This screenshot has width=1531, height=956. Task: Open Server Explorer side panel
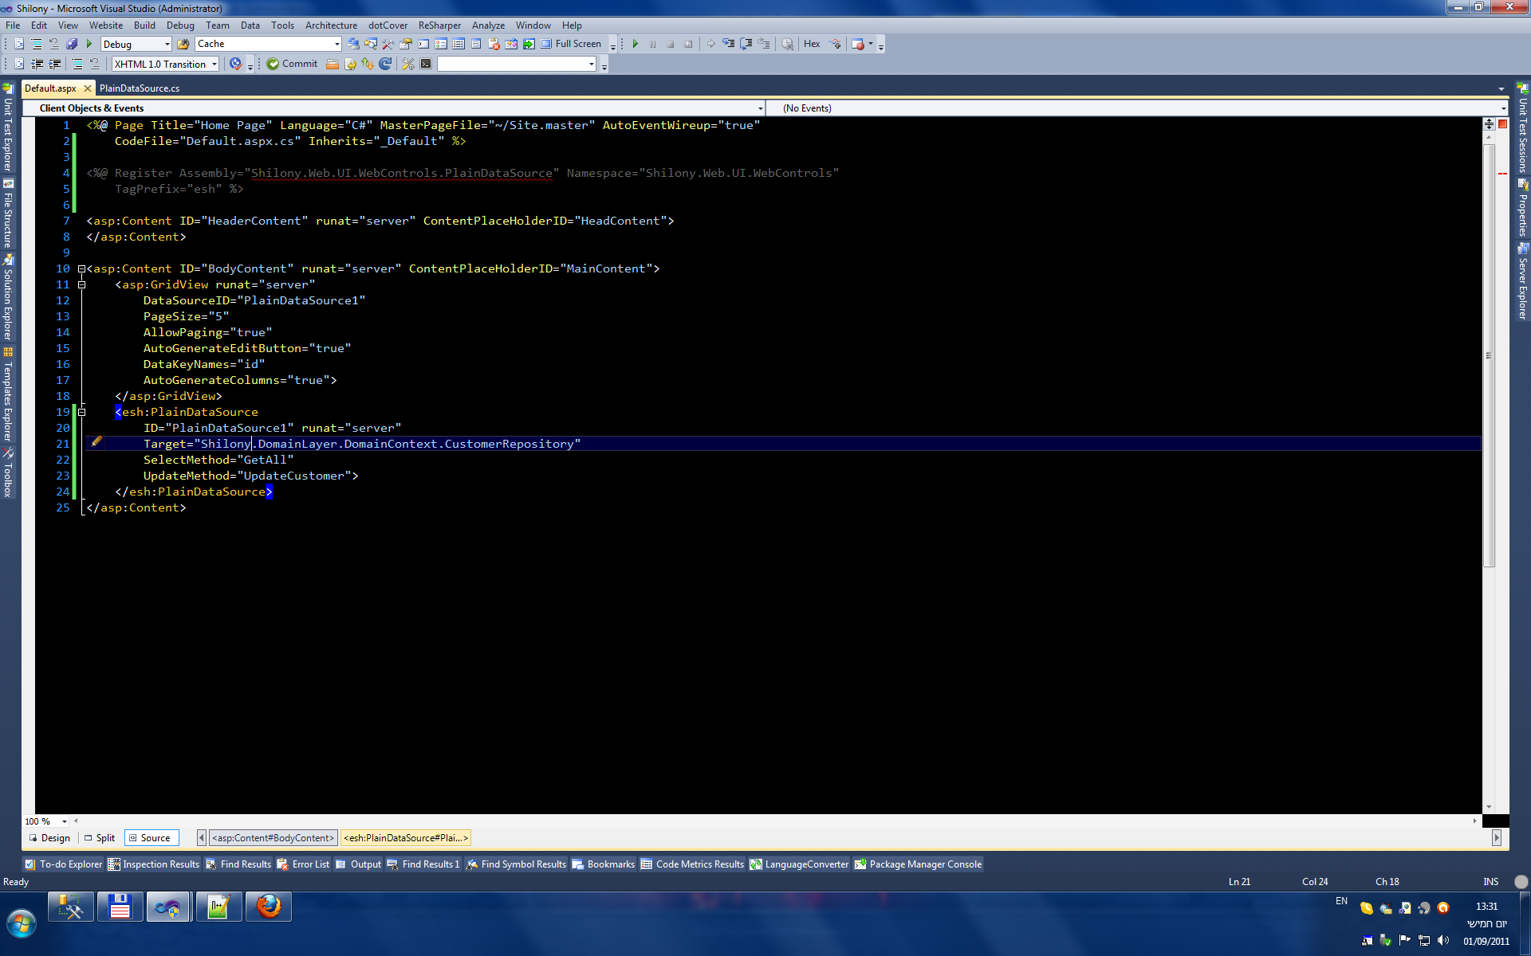tap(1522, 280)
